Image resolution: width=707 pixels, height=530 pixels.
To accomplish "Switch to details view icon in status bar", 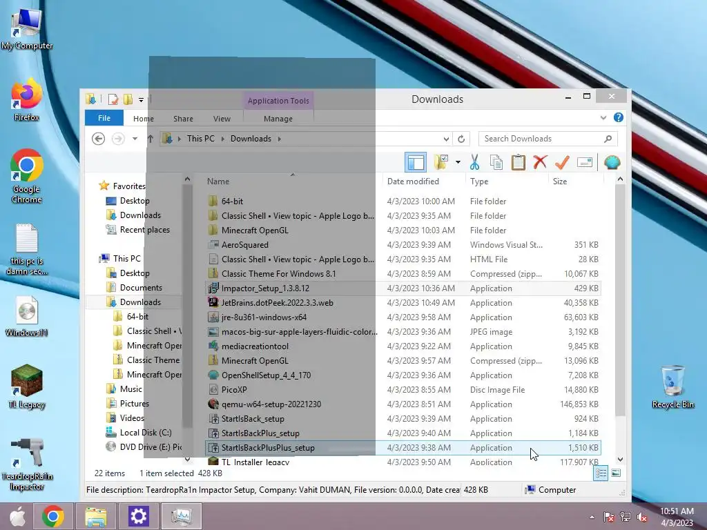I will tap(601, 473).
